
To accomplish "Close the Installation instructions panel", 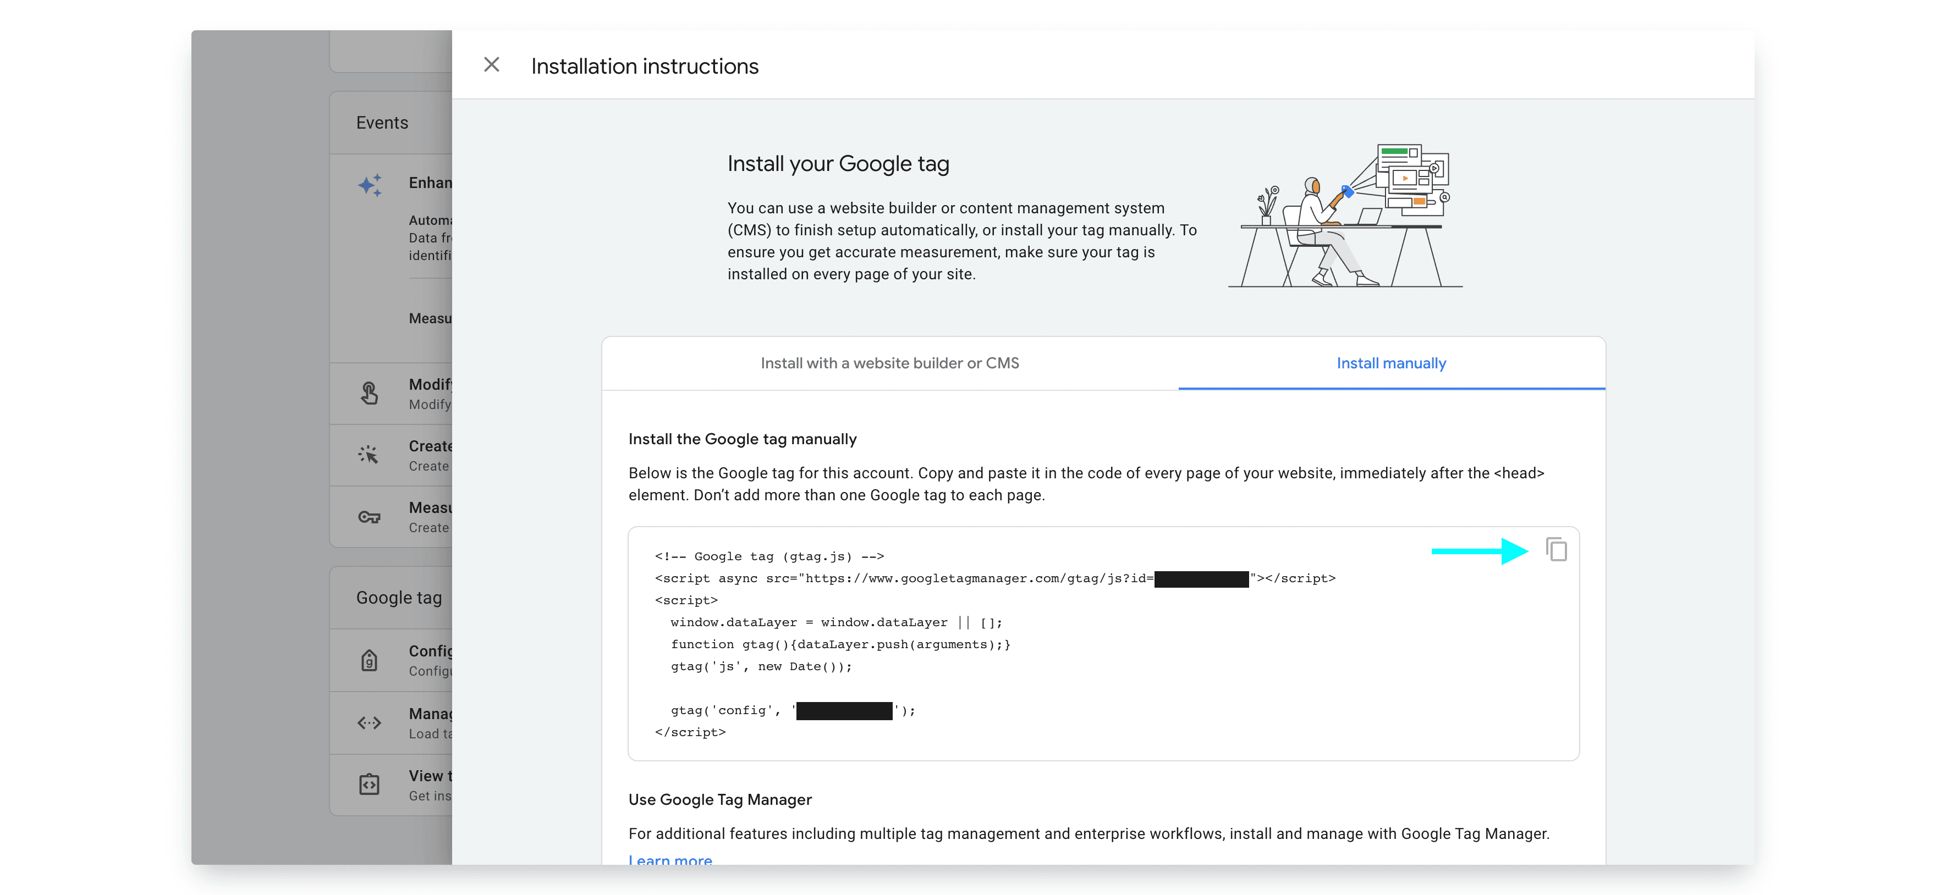I will tap(491, 65).
